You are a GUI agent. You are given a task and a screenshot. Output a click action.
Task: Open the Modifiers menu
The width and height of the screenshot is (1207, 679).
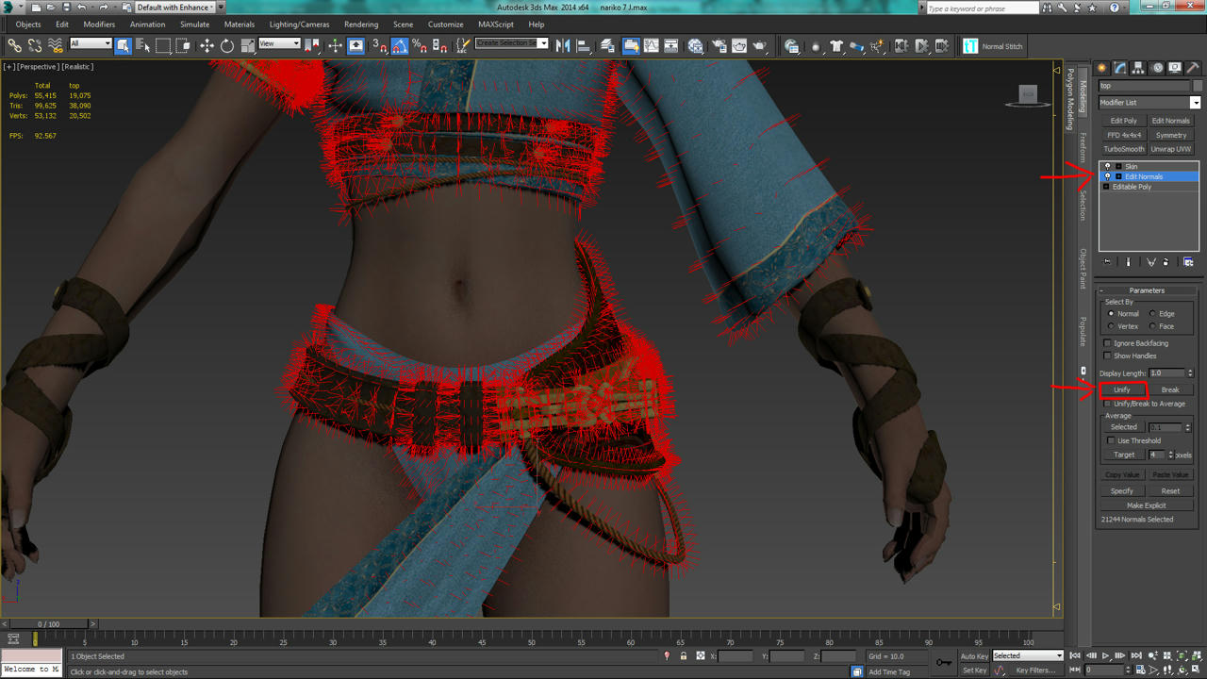99,25
